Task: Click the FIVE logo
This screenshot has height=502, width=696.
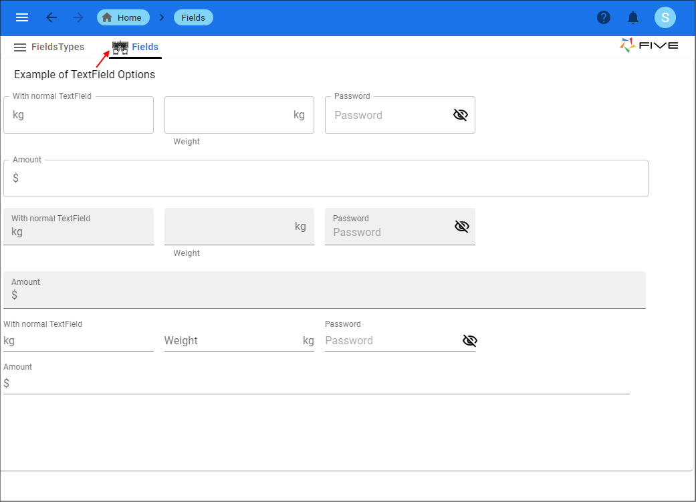Action: [649, 45]
